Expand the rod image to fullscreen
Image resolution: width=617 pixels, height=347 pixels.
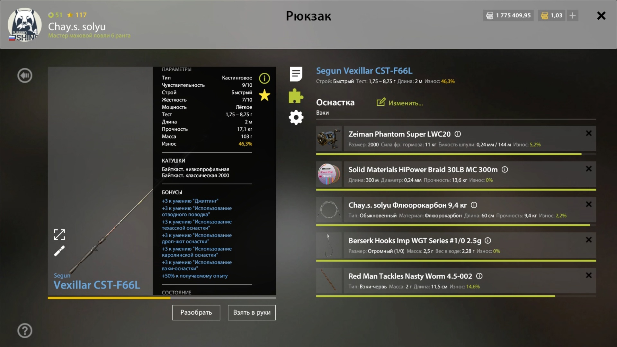[59, 235]
